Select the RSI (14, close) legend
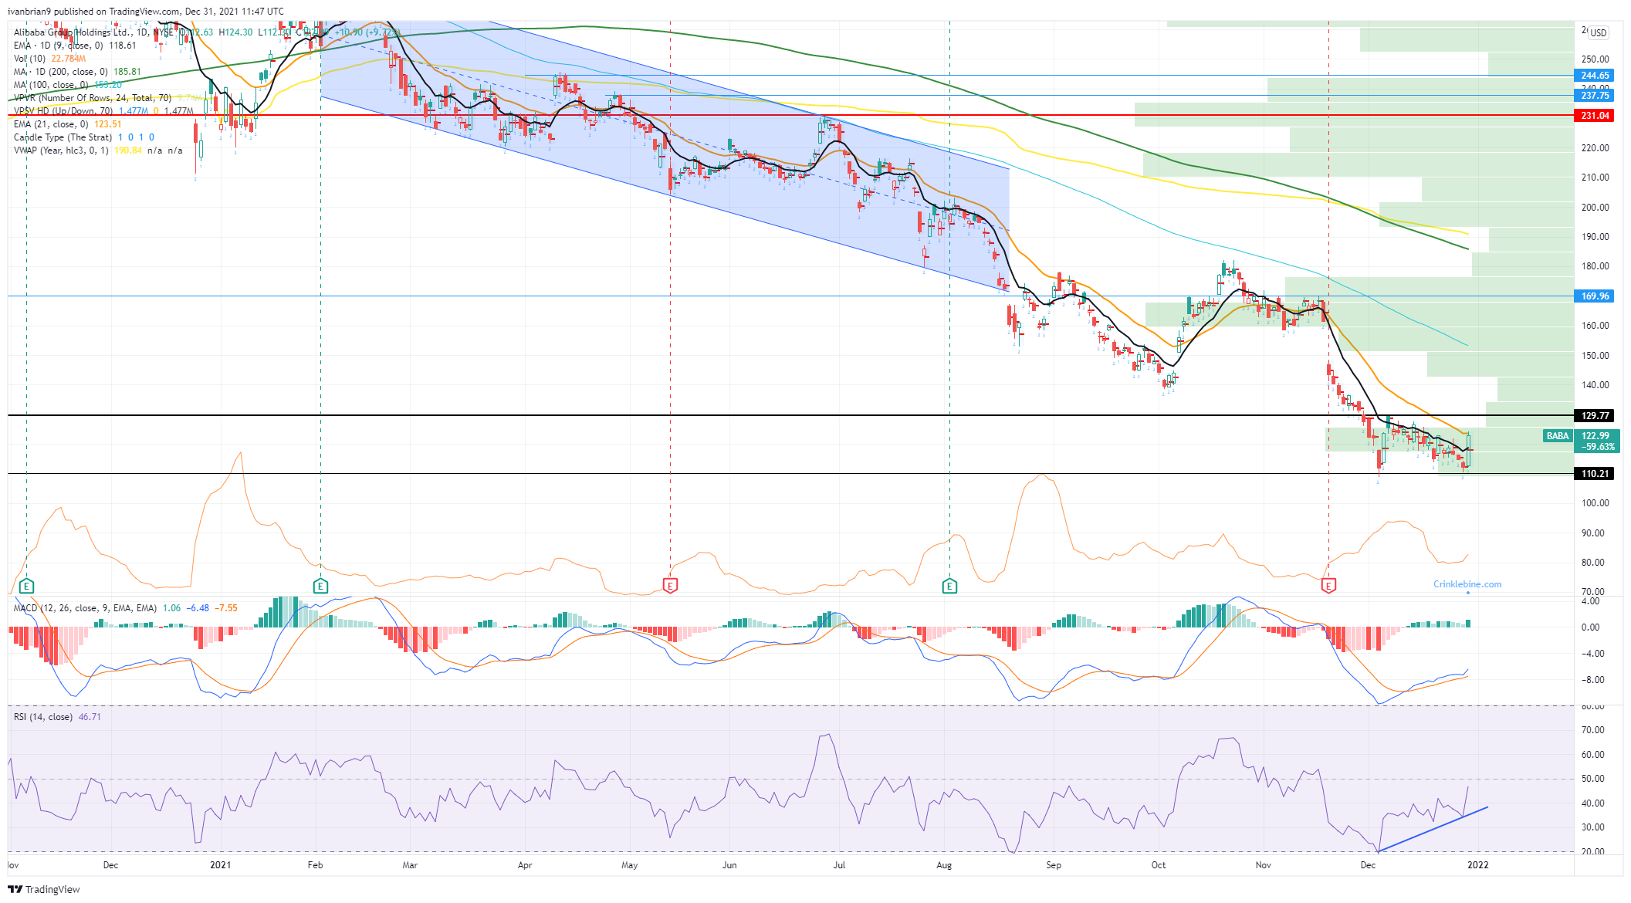The height and width of the screenshot is (903, 1631). pyautogui.click(x=43, y=717)
